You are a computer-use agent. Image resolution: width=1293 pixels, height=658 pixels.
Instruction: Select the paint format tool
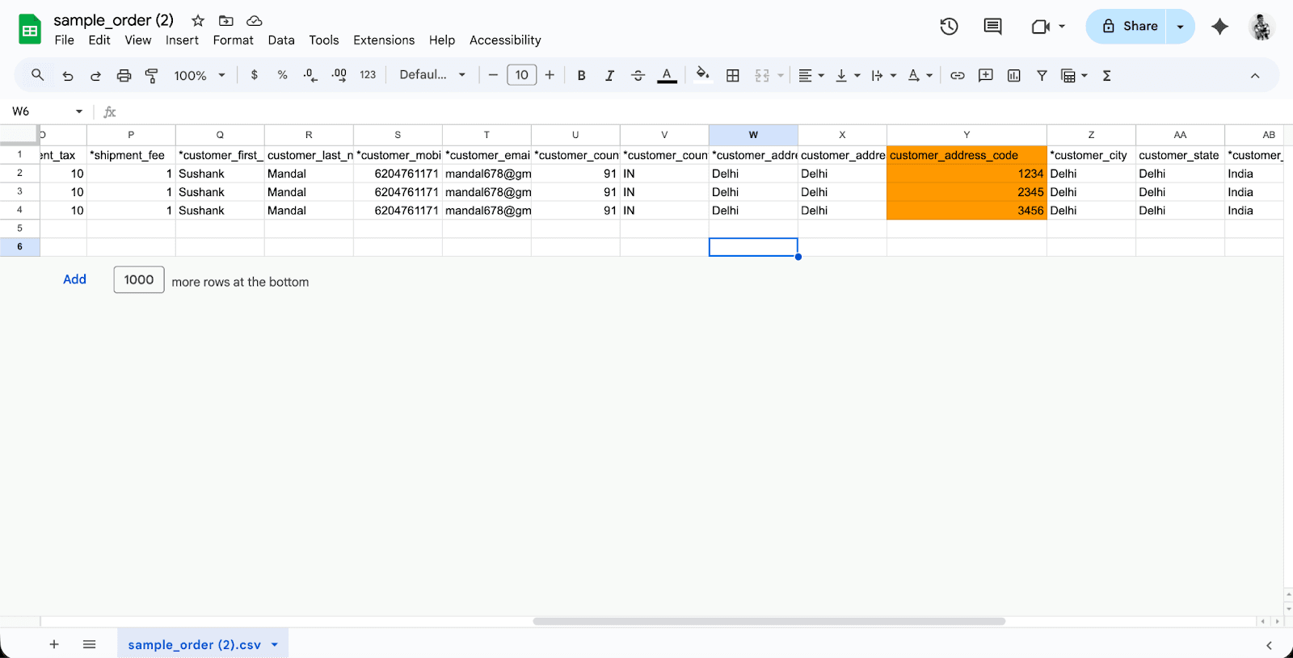coord(151,76)
